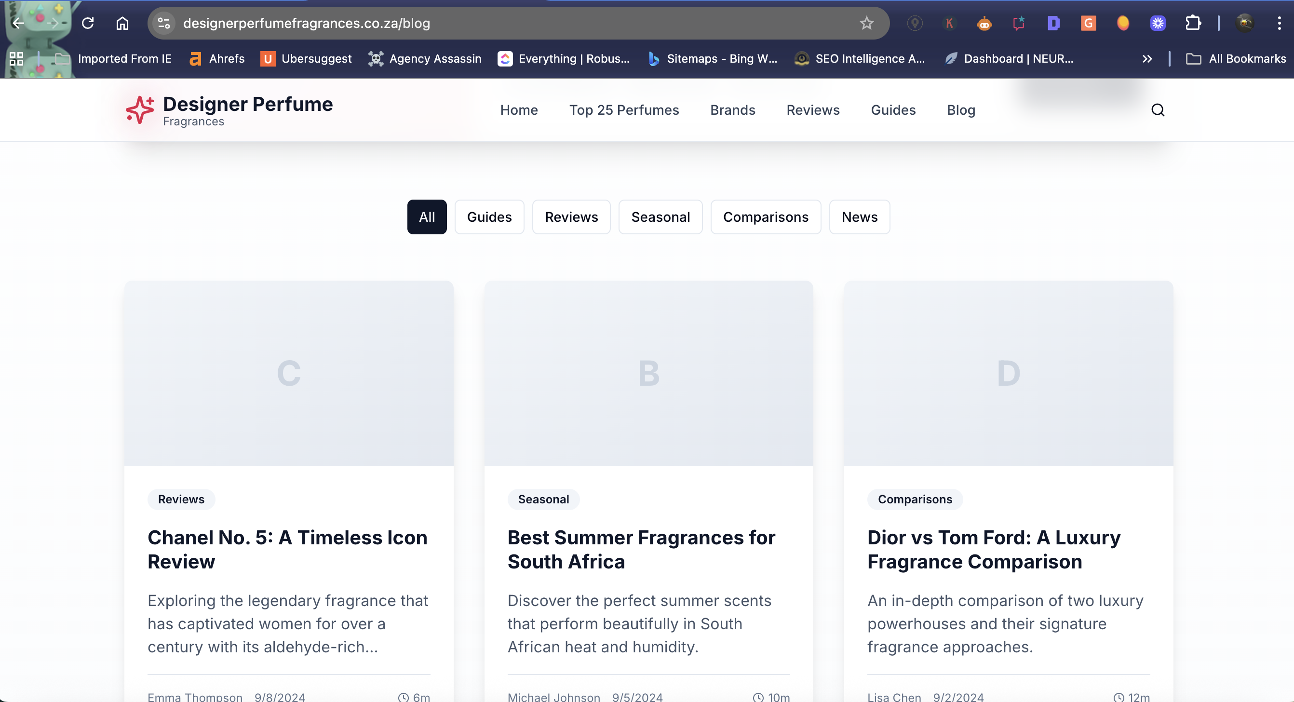Open Everything | Robus... bookmark
1294x702 pixels.
(564, 59)
